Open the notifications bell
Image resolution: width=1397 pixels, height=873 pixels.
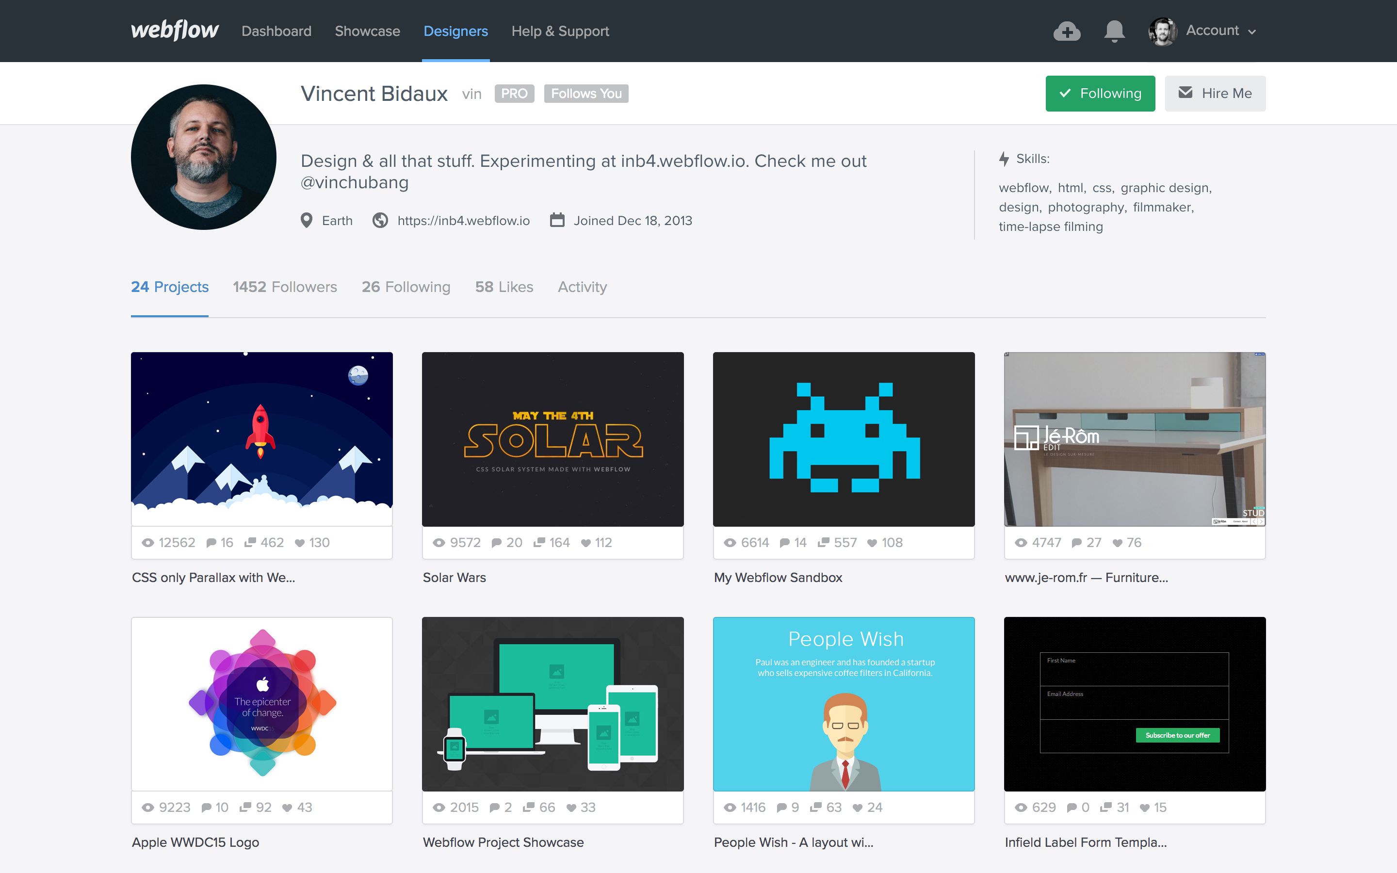tap(1114, 31)
